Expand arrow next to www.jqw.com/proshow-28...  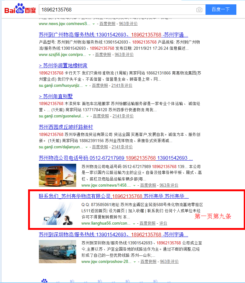pos(135,262)
